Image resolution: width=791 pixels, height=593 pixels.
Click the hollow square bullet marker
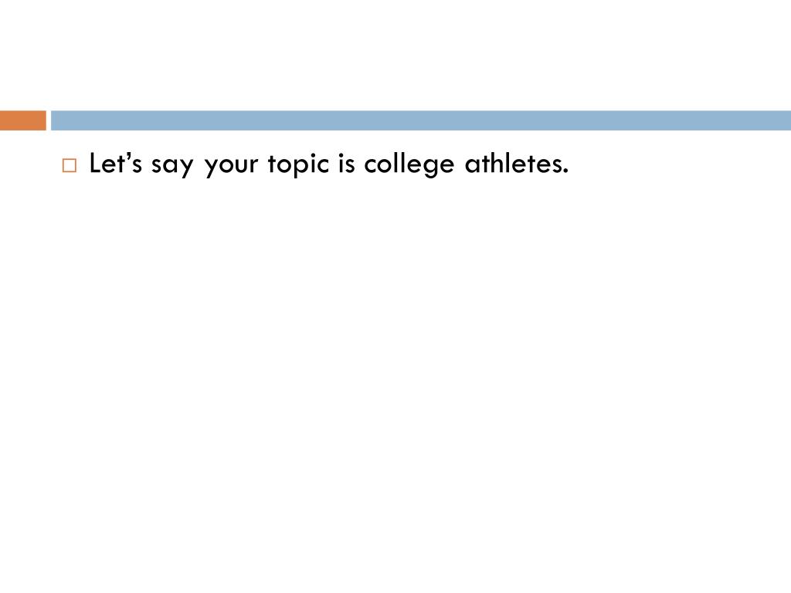70,165
